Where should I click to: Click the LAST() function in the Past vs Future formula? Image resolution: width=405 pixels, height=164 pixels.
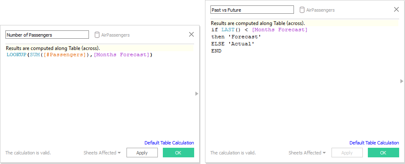pos(231,30)
